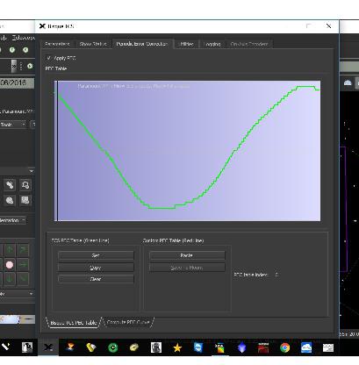Click the pink stop button in the motion pad
This screenshot has height=365, width=359.
[10, 265]
